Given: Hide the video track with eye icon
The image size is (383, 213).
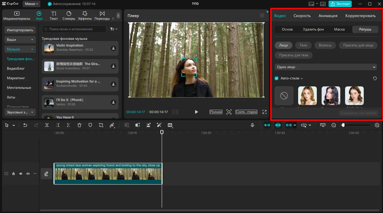Looking at the screenshot, I should point(21,174).
